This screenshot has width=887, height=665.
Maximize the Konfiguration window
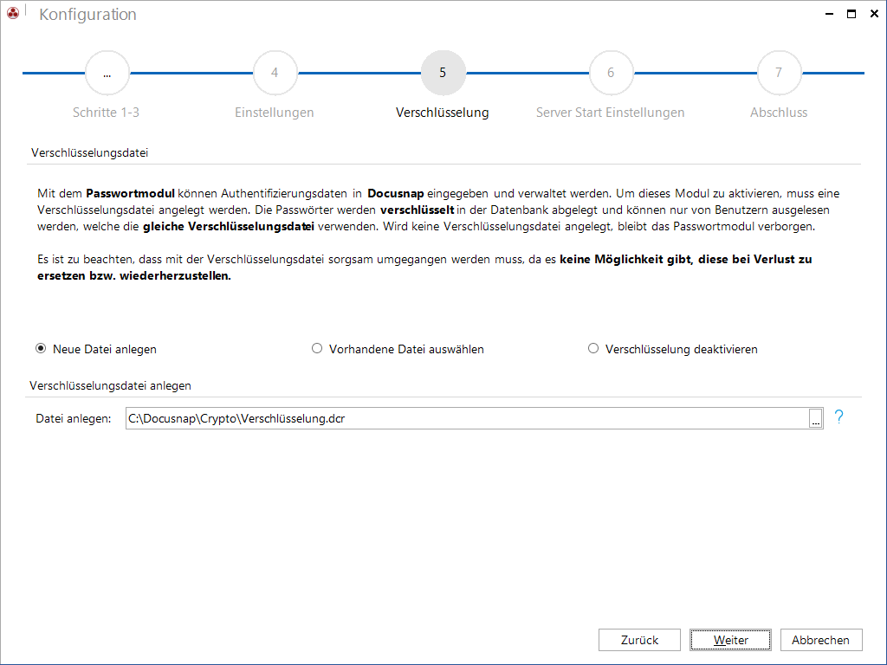click(x=851, y=14)
